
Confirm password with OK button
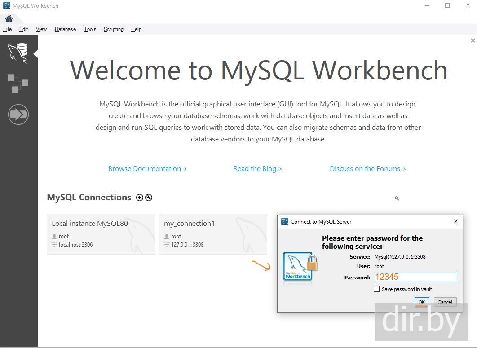(x=422, y=302)
